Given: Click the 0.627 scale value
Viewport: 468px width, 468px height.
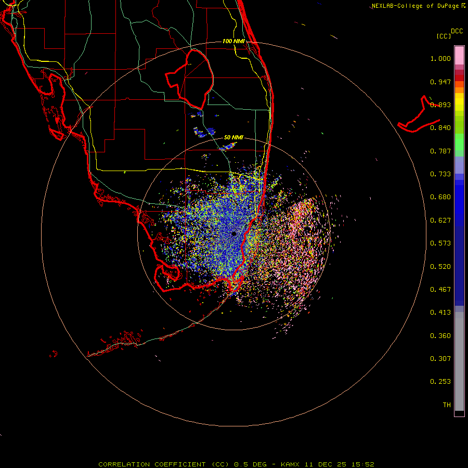Looking at the screenshot, I should (440, 220).
